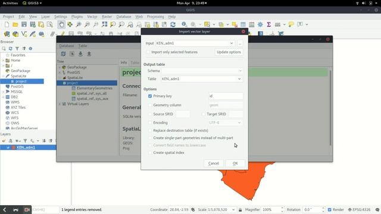The image size is (381, 214).
Task: Save project using the floppy disk icon
Action: pyautogui.click(x=24, y=24)
